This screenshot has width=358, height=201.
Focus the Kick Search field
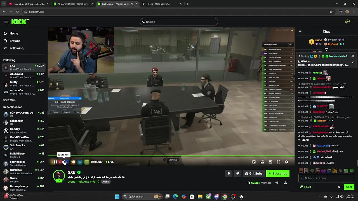click(179, 22)
